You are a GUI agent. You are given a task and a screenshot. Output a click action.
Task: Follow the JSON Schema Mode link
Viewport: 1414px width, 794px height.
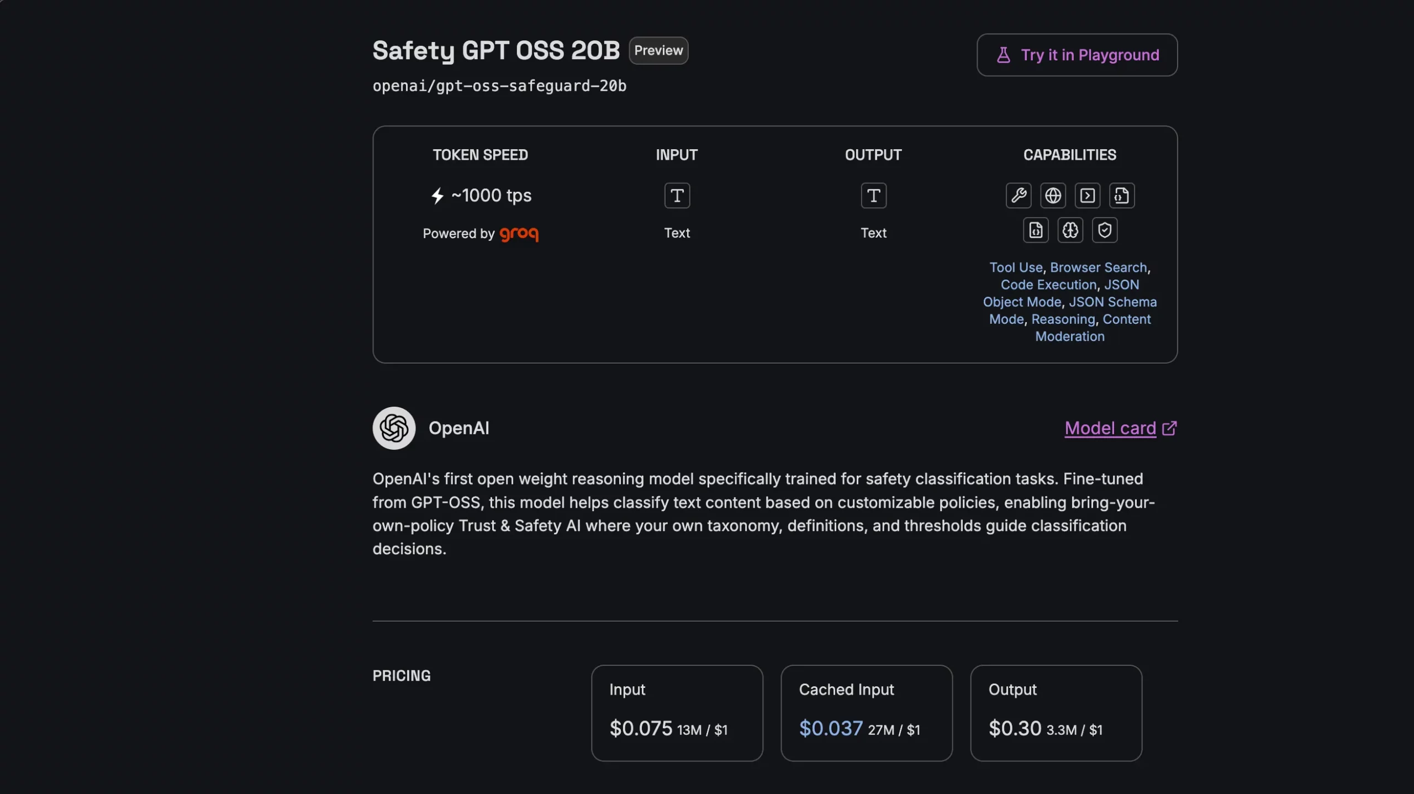coord(1112,302)
